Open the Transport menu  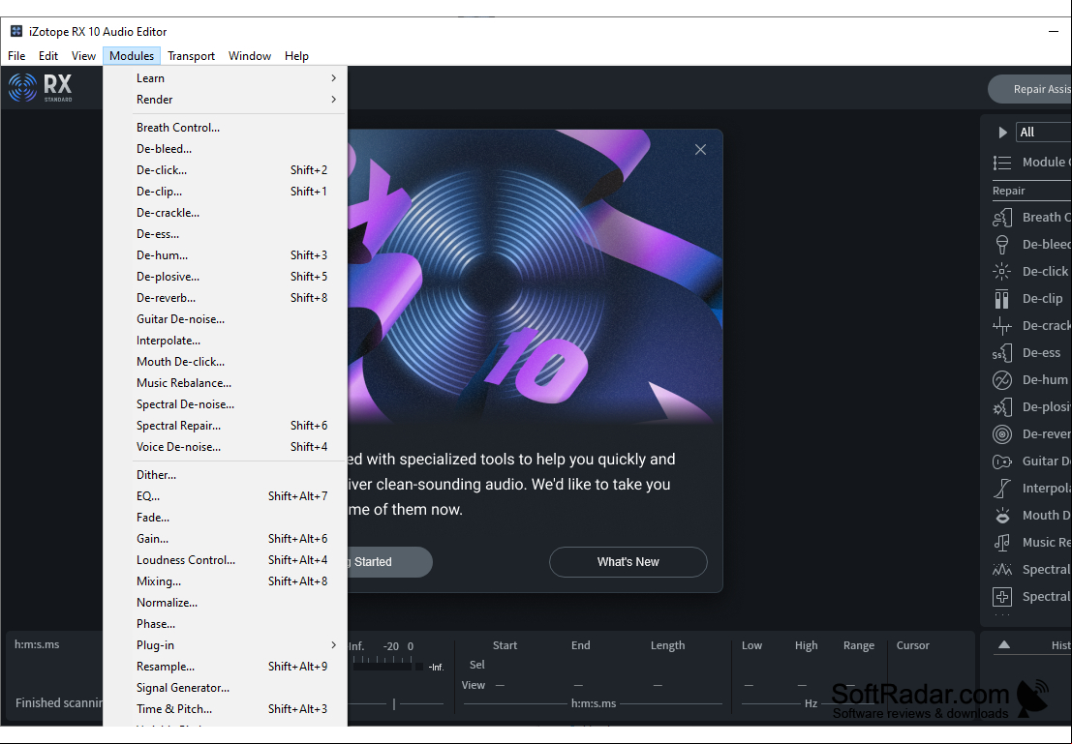pyautogui.click(x=191, y=56)
